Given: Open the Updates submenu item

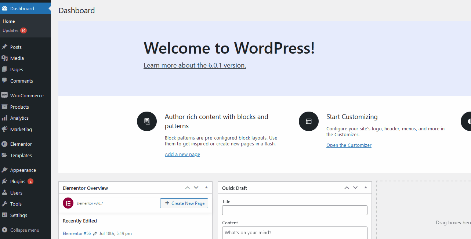Looking at the screenshot, I should click(10, 30).
